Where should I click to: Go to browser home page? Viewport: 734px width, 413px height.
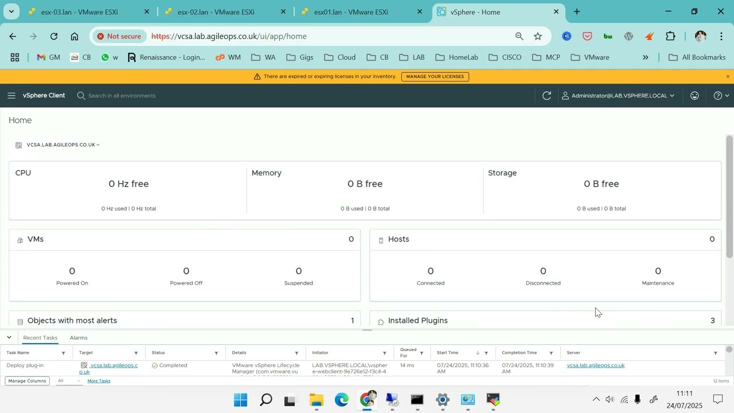[75, 36]
